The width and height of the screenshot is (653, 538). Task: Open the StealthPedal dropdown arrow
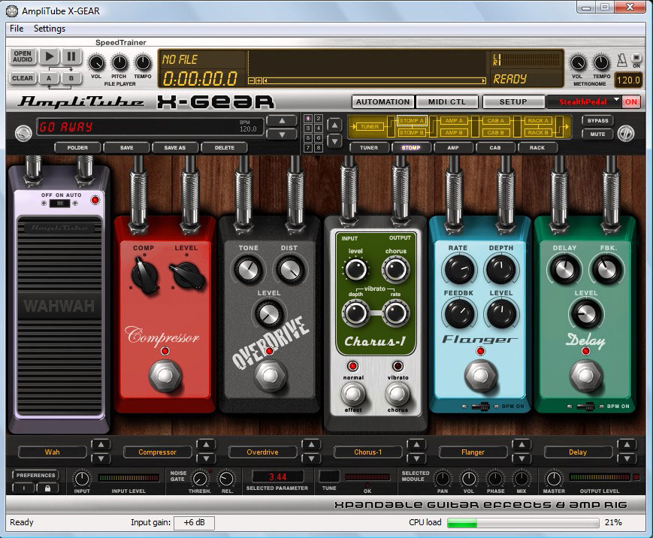(x=616, y=100)
